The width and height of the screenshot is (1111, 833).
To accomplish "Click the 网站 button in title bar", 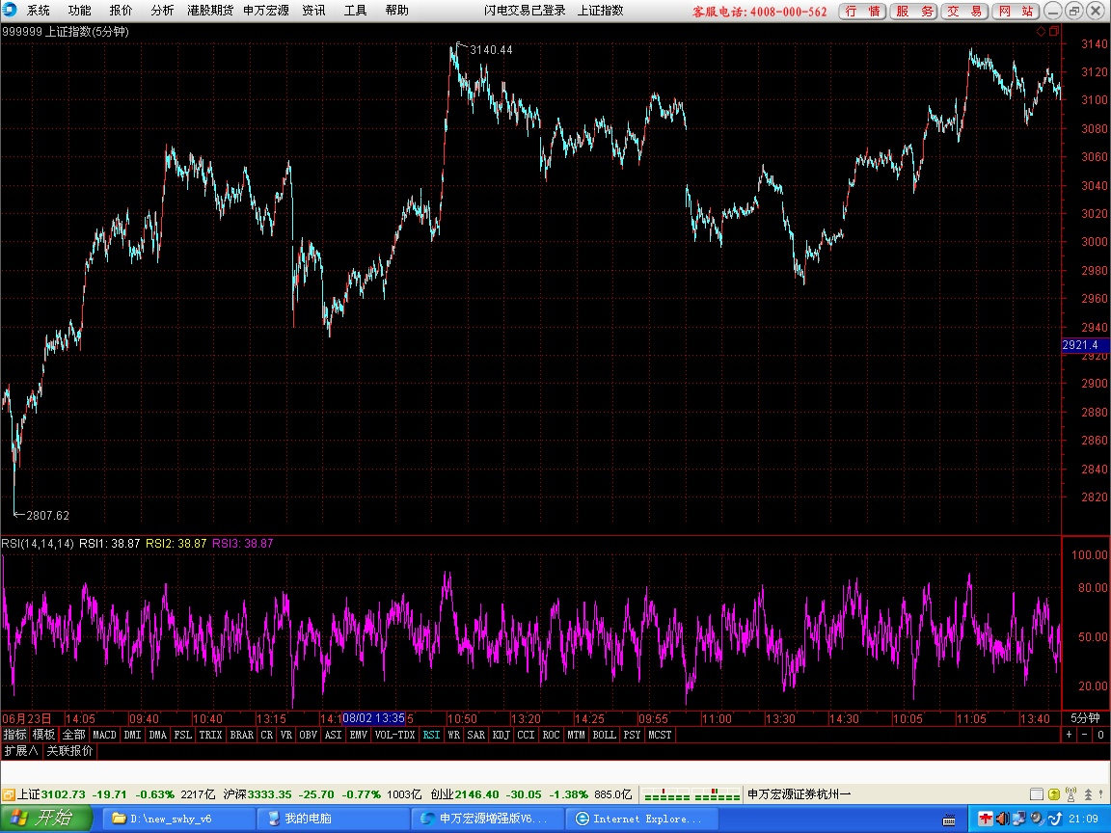I will (x=1016, y=12).
